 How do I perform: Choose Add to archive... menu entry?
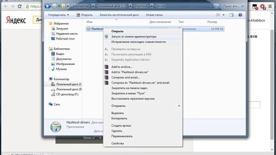click(x=143, y=67)
